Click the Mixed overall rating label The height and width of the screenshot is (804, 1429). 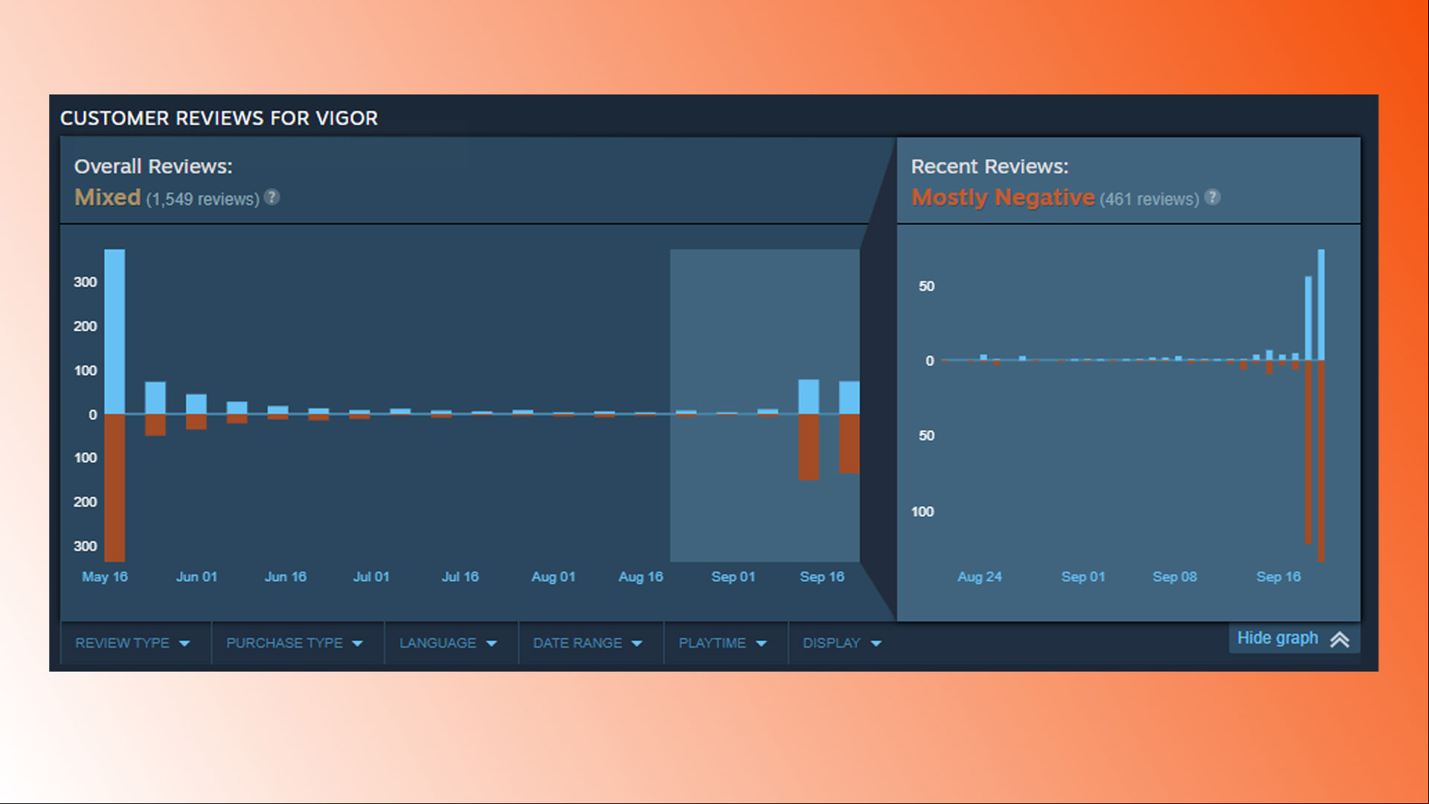[x=108, y=197]
